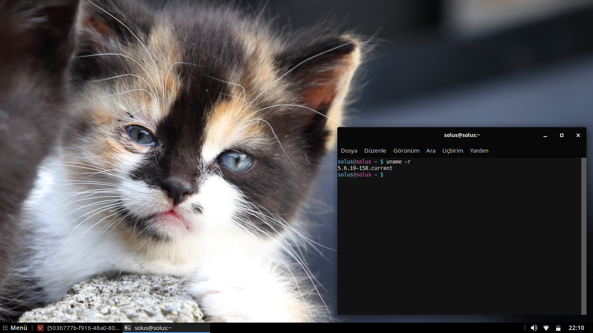
Task: Click the terminal's vertical scrollbar
Action: point(584,236)
